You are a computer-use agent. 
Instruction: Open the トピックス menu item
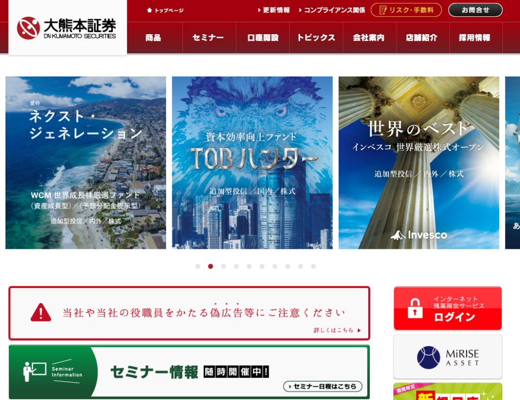316,38
